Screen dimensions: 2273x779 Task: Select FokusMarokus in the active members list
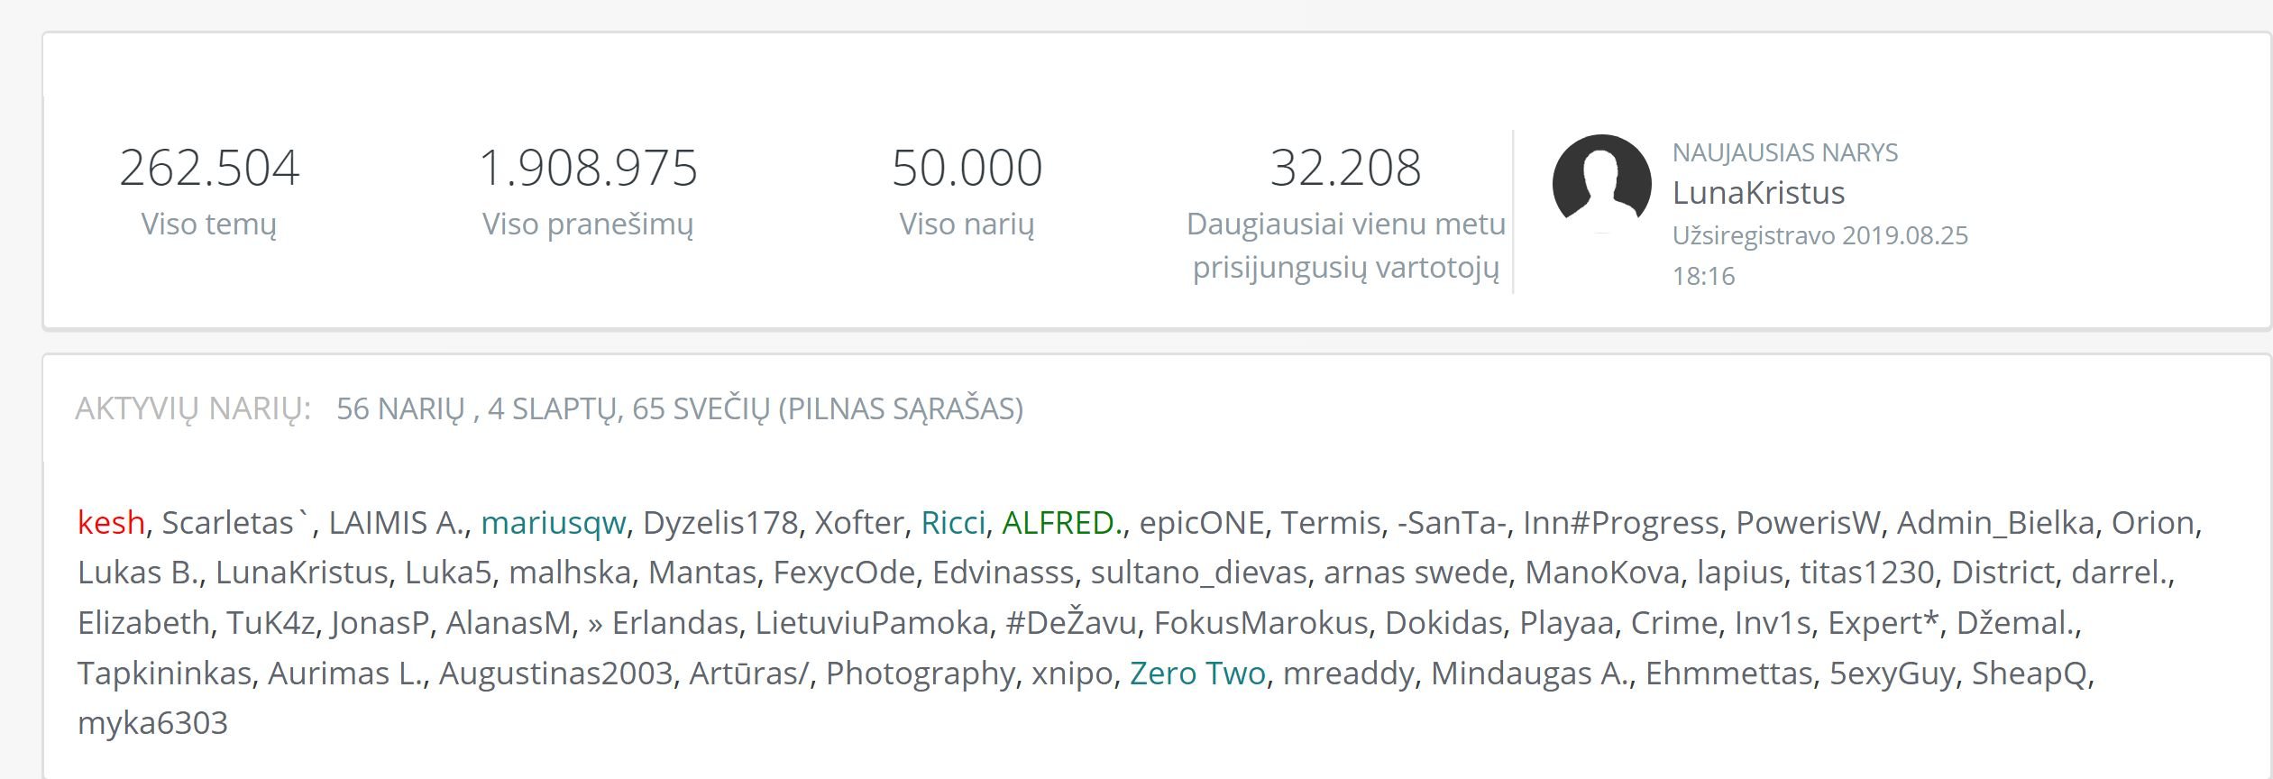tap(1260, 623)
